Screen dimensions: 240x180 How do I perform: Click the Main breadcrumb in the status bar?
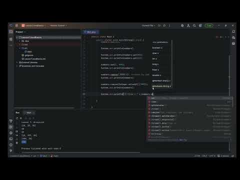point(44,156)
